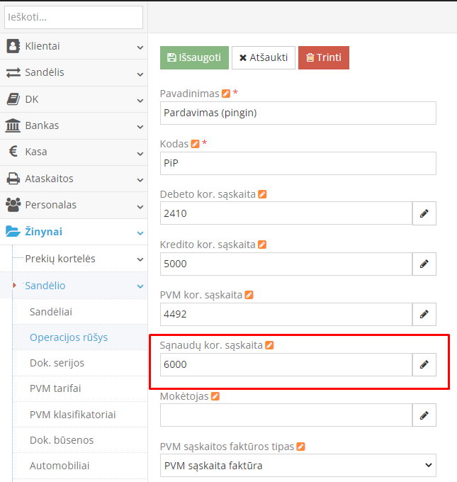Focus the Ieškoti search field

pos(74,17)
